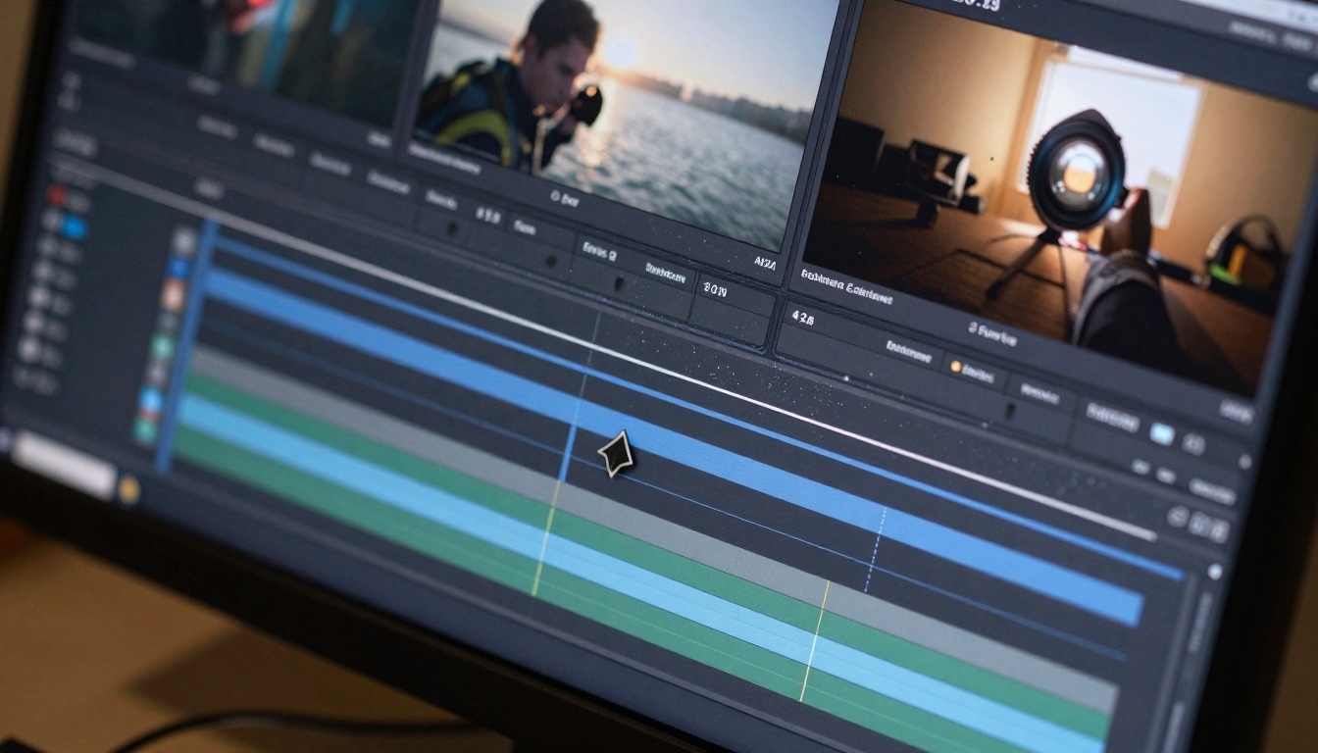Click the white dashed marker on blue clip
The image size is (1318, 753).
pos(876,549)
